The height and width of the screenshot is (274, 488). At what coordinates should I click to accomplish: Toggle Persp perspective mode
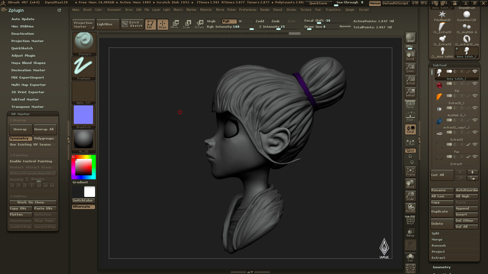[410, 105]
